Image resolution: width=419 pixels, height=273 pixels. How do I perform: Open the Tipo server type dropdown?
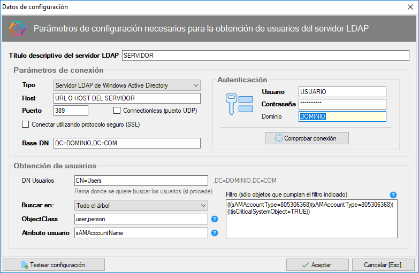click(x=127, y=85)
